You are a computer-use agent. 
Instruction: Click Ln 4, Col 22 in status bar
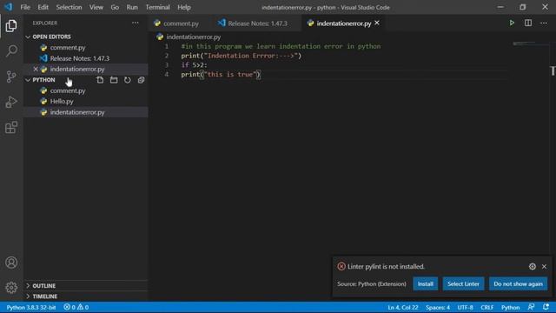[x=403, y=307]
